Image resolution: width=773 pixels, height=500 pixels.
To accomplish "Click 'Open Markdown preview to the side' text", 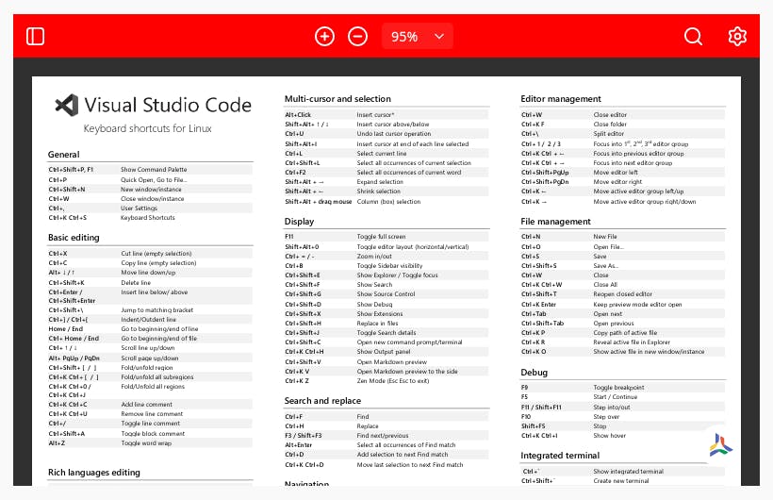I will [x=407, y=371].
